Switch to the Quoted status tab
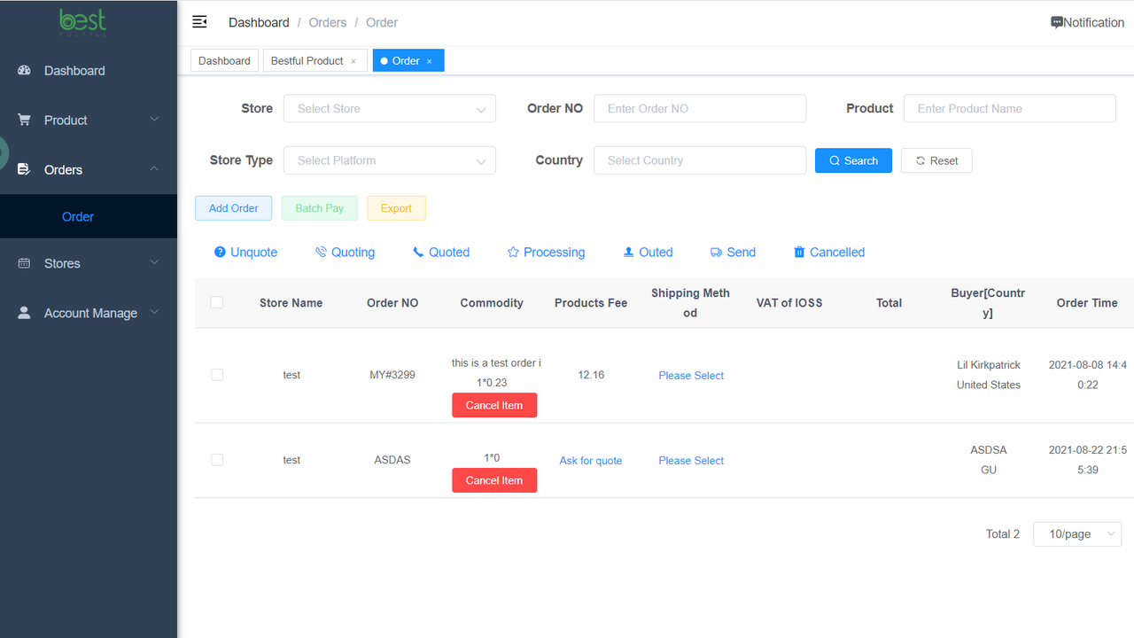Screen dimensions: 1134x638 [441, 253]
